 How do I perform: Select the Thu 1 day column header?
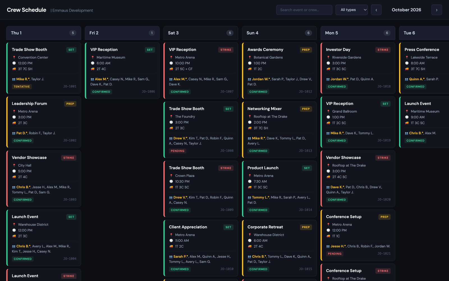44,33
